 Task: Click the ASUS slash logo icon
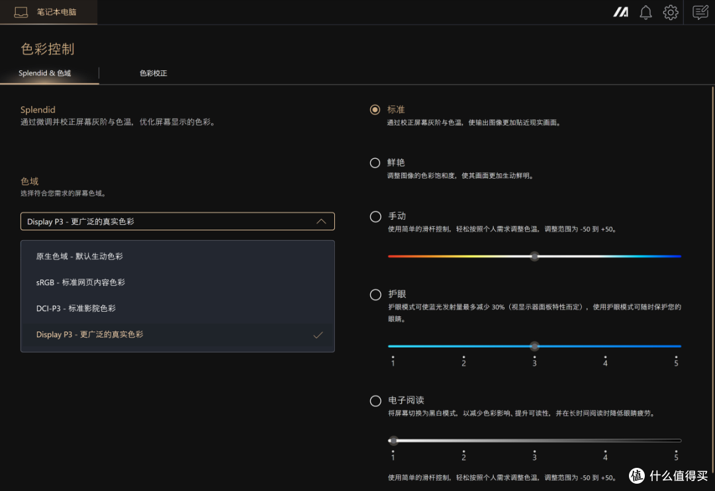point(620,13)
